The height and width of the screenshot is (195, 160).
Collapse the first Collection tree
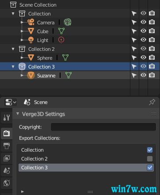[13, 14]
